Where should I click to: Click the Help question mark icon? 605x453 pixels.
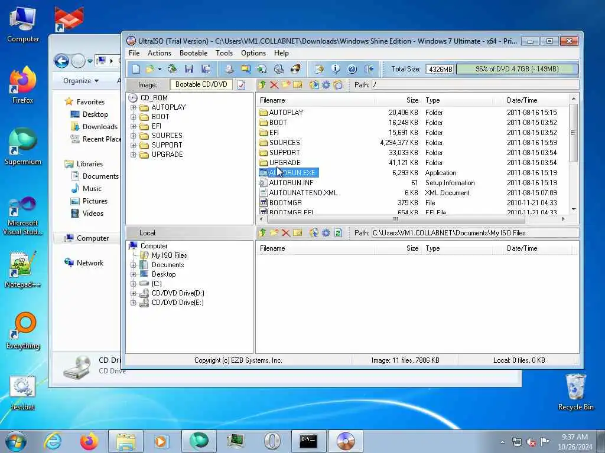point(352,69)
